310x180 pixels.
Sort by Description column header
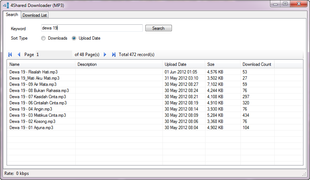(x=119, y=64)
